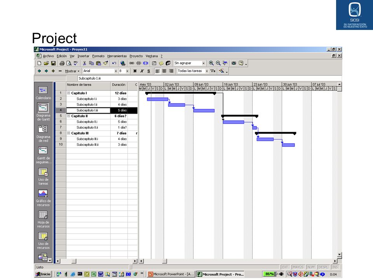Open the Arial font dropdown

(116, 71)
